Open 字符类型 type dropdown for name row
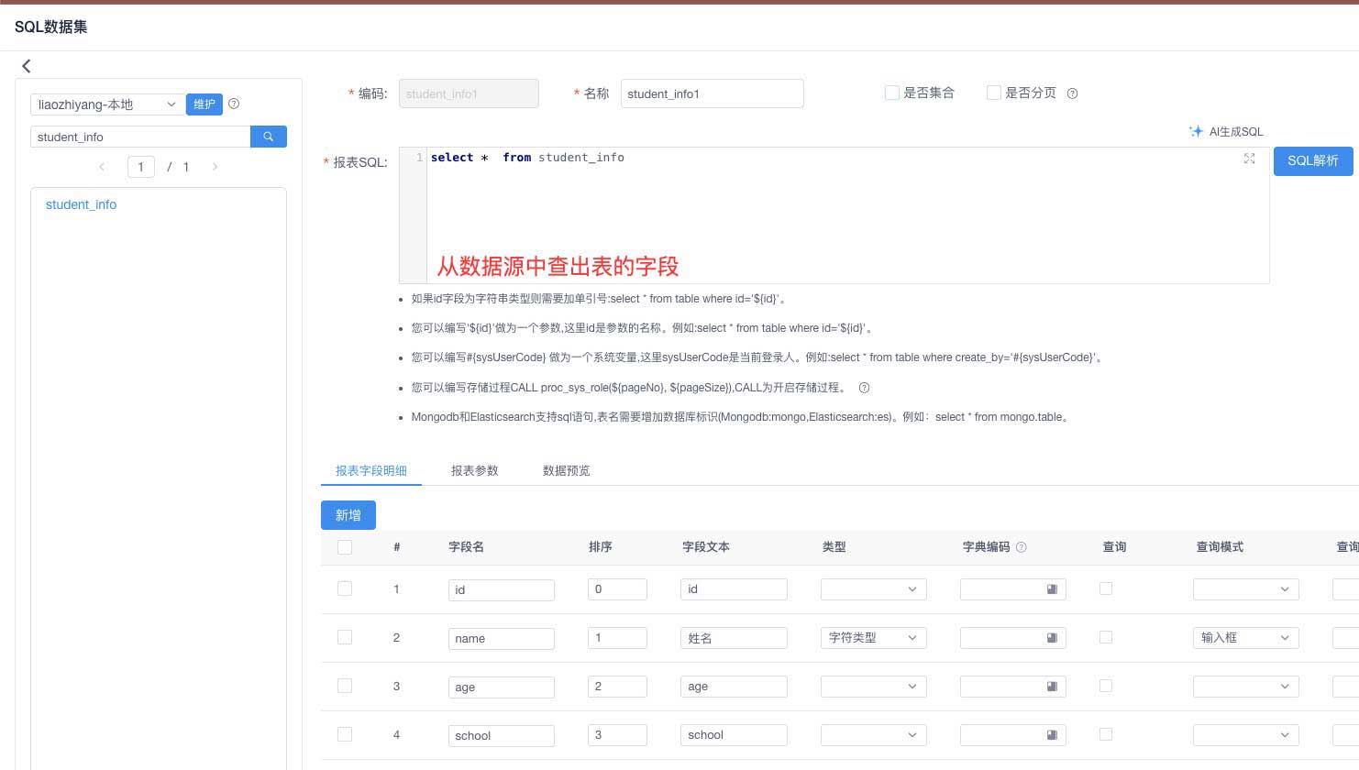1359x770 pixels. 874,638
